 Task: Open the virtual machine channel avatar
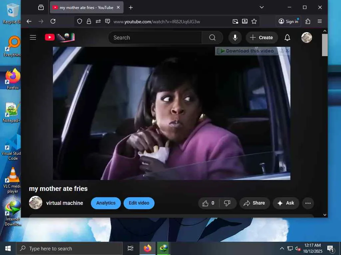tap(36, 203)
